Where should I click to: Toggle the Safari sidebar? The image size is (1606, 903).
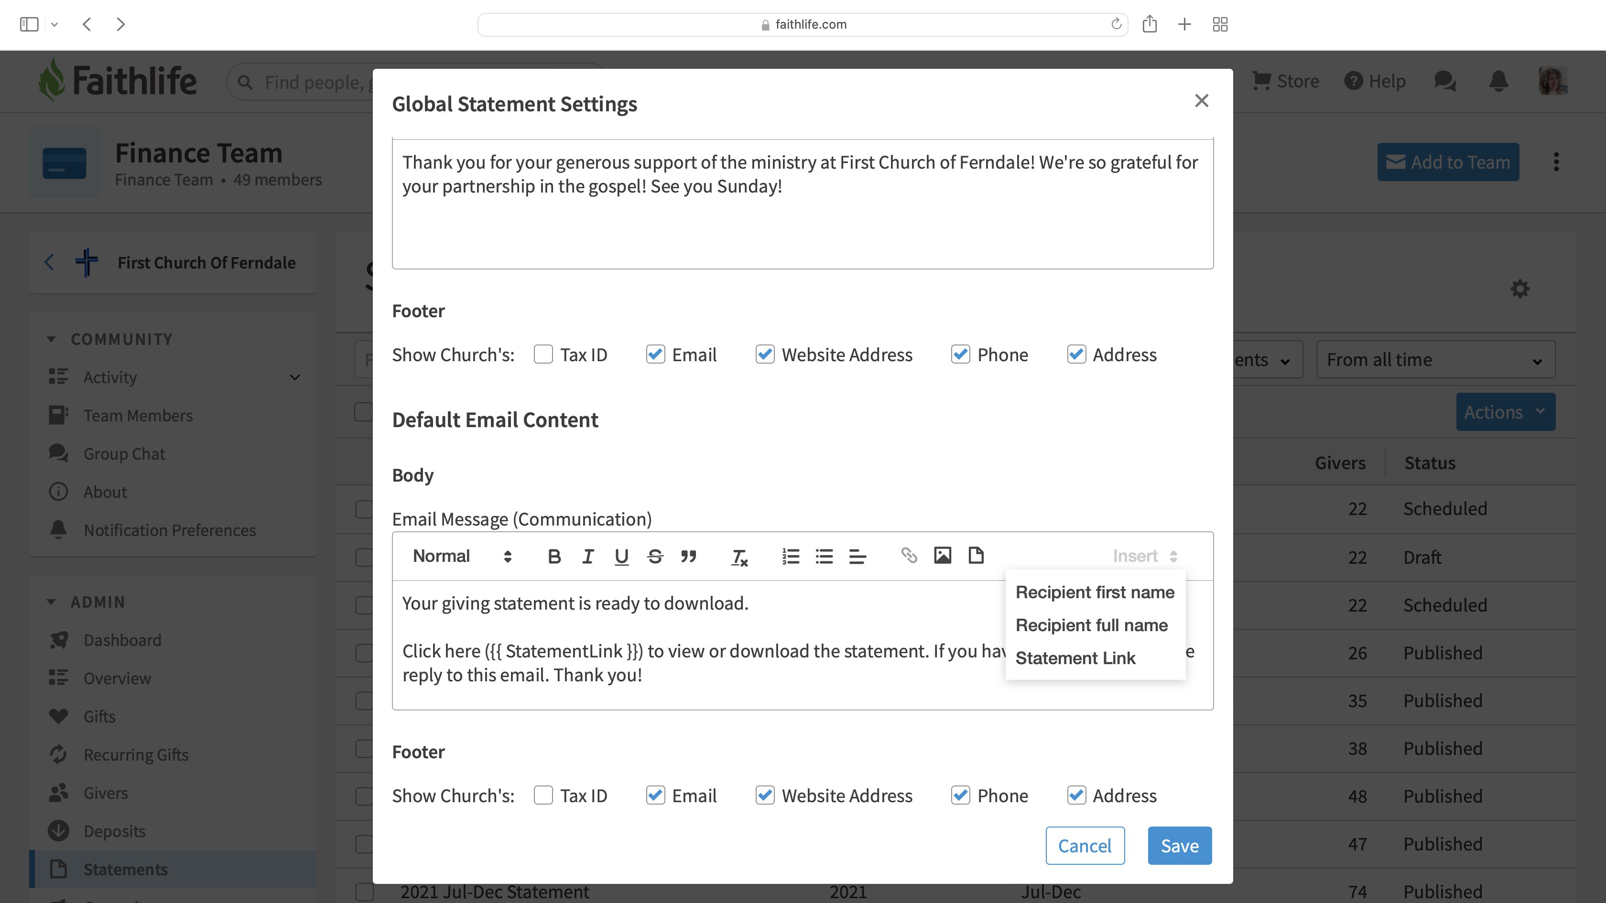29,24
